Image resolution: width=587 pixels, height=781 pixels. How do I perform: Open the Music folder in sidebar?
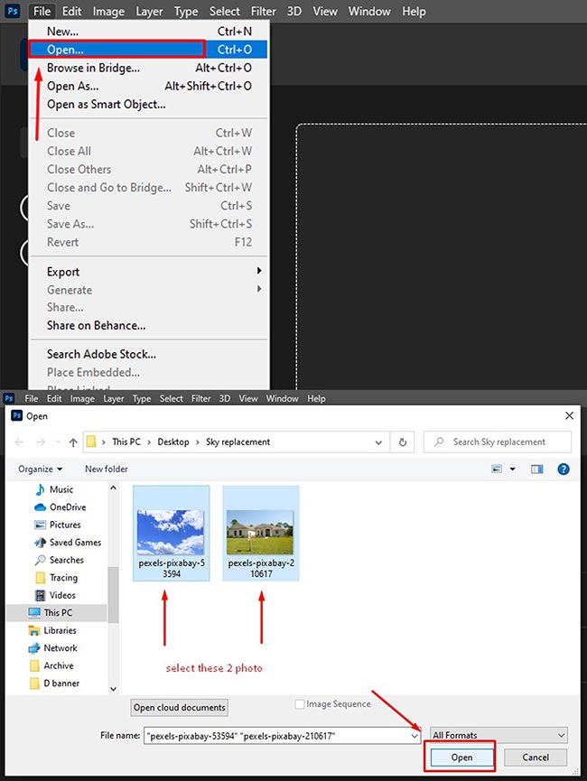pos(61,489)
